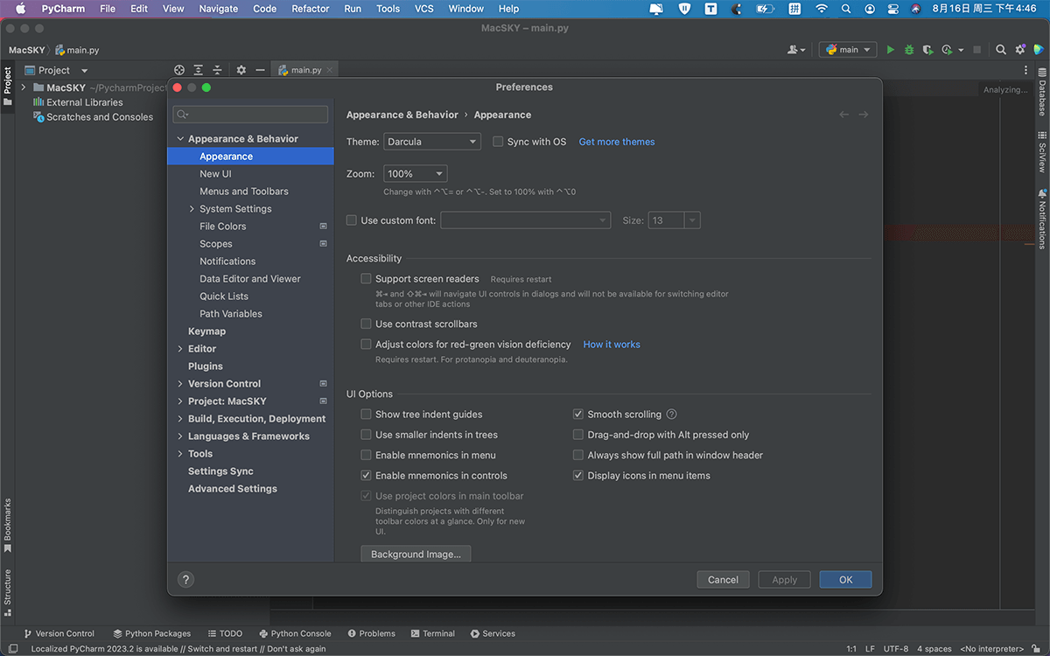Open Terminal tool tab at bottom
This screenshot has width=1050, height=656.
432,633
